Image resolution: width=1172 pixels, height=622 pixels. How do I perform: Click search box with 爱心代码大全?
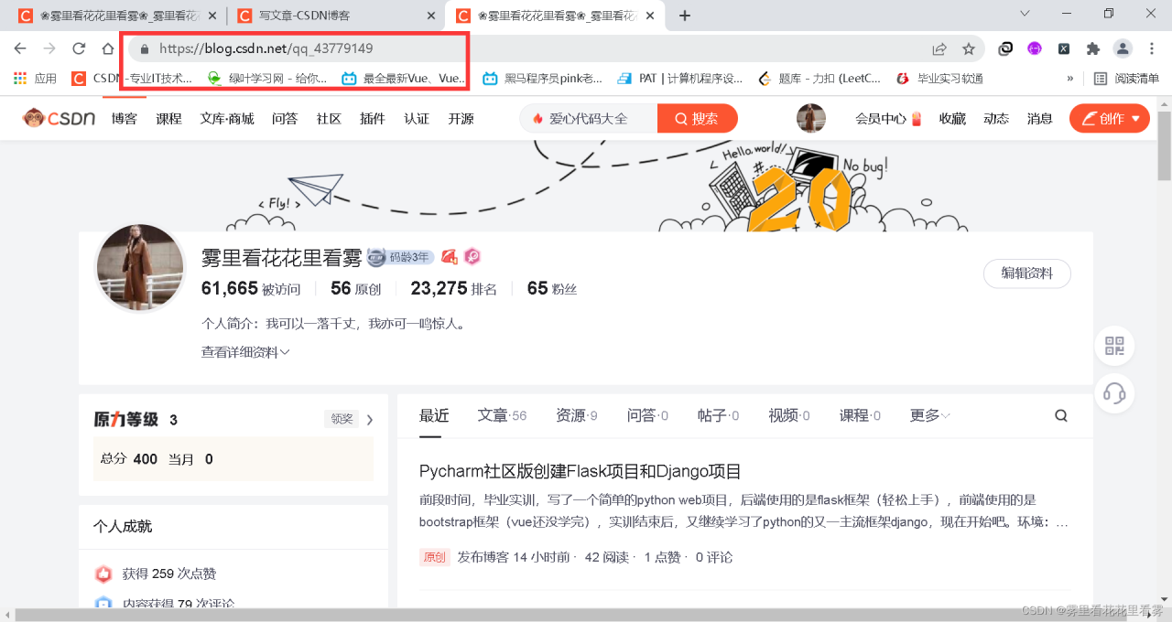pyautogui.click(x=589, y=118)
